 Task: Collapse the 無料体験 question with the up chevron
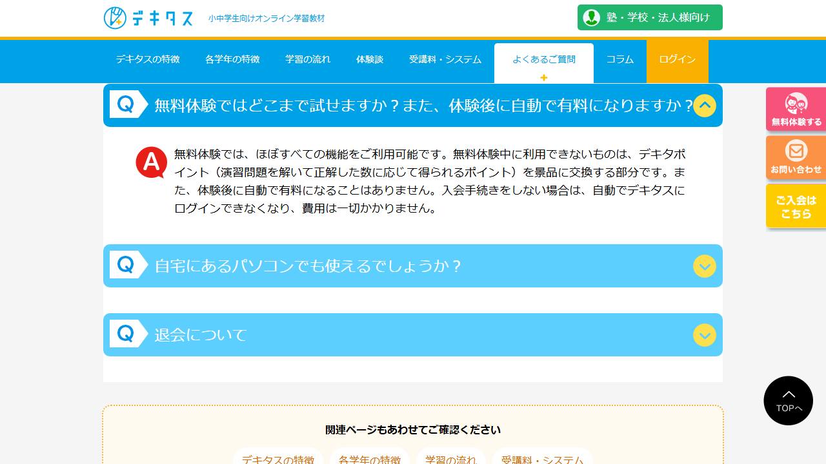pos(705,105)
